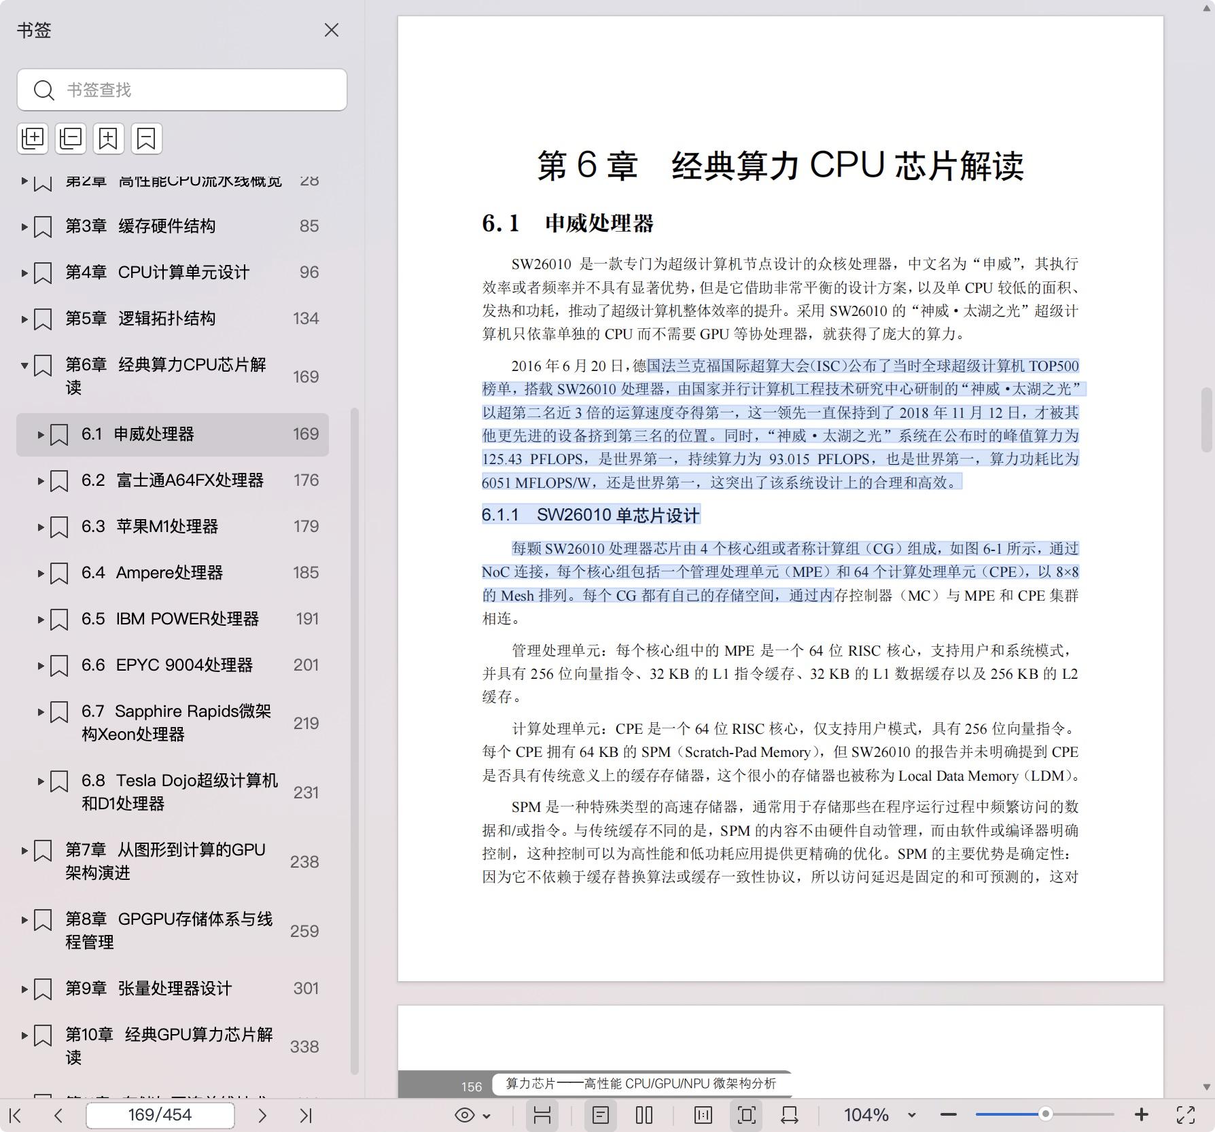Toggle fit page view

tap(746, 1115)
